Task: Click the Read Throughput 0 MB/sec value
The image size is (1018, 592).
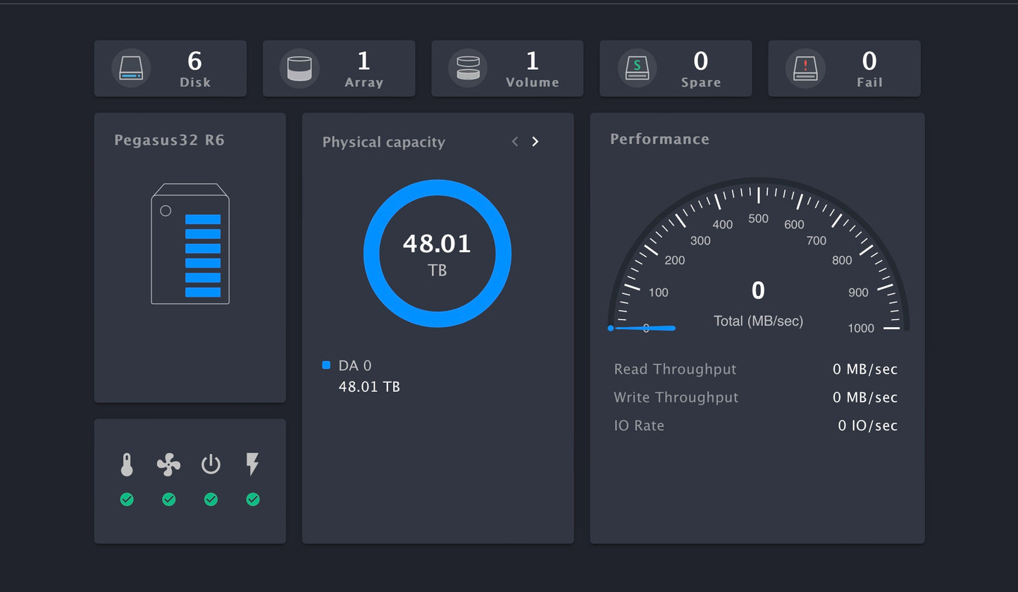Action: 865,369
